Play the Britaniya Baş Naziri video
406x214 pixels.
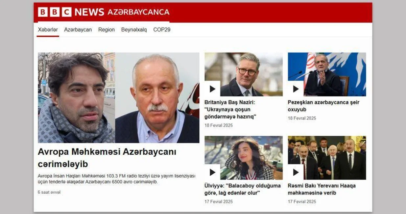point(212,89)
